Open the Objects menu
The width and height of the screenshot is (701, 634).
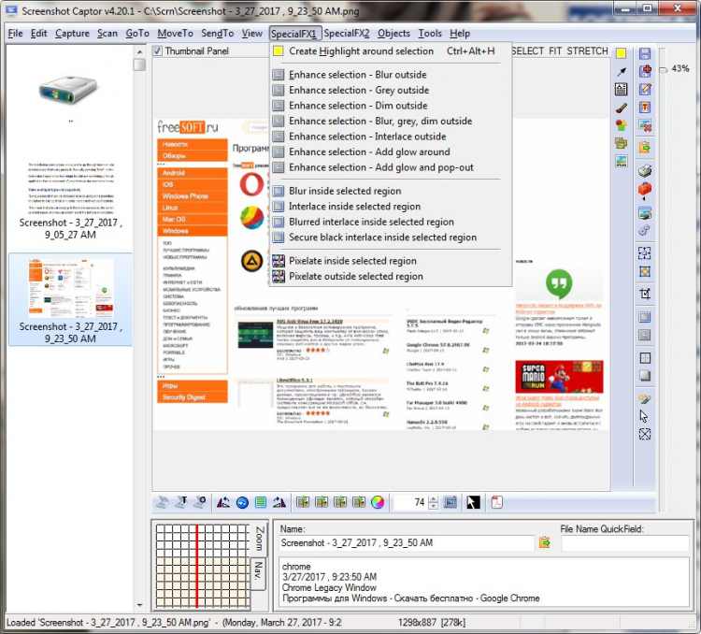point(393,34)
